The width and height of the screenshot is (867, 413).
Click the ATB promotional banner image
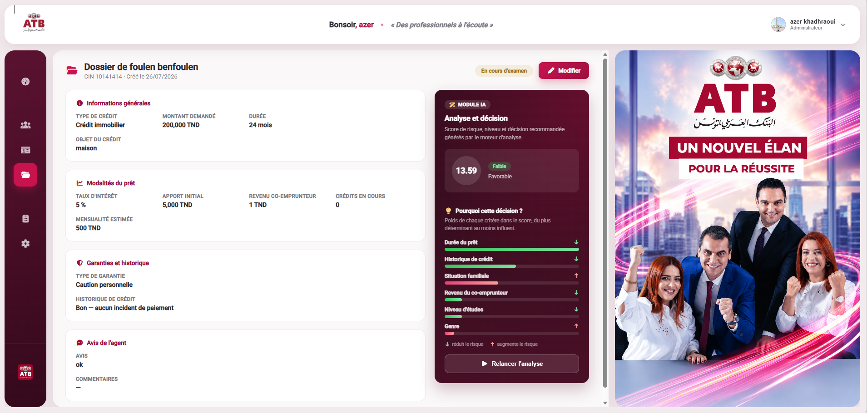click(x=738, y=229)
